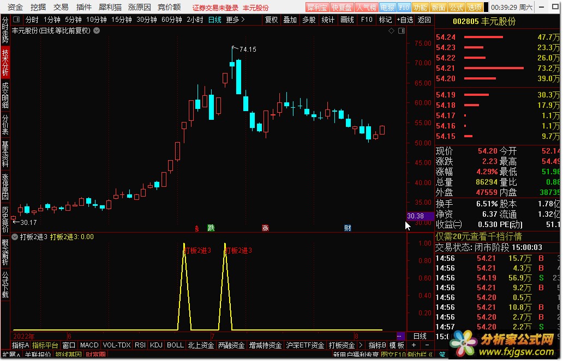This screenshot has width=563, height=361.
Task: Select the BOLL indicator tab
Action: pyautogui.click(x=175, y=345)
